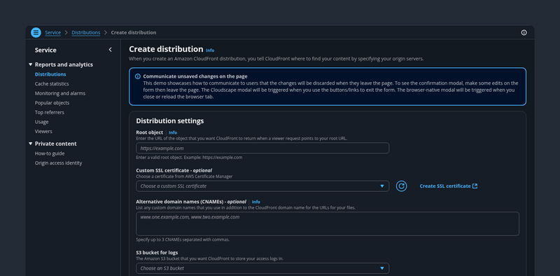The height and width of the screenshot is (276, 560).
Task: Click the Create SSL certificate link
Action: click(x=445, y=186)
